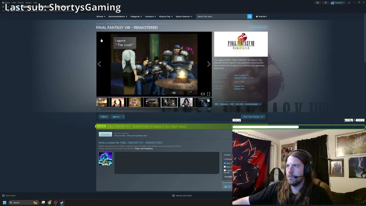Click the theater mode icon on screenshot viewer
366x206 pixels.
point(203,94)
